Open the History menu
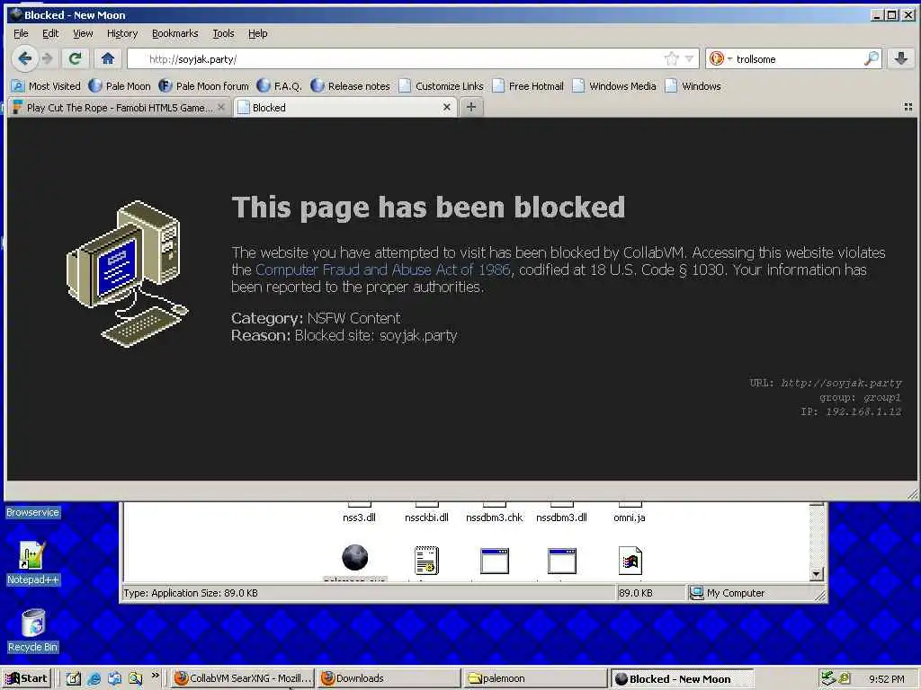 point(122,33)
